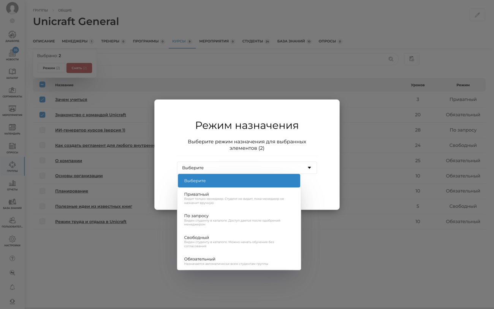Click the dropdown arrow of the mode selector
Viewport: 494px width, 309px height.
coord(309,168)
